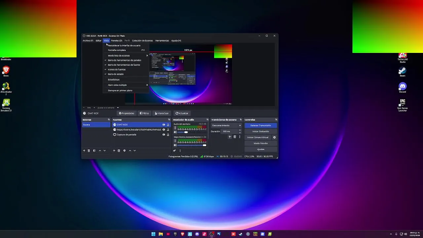This screenshot has height=238, width=423.
Task: Mute Audio del escritorio speaker icon
Action: pos(175,132)
